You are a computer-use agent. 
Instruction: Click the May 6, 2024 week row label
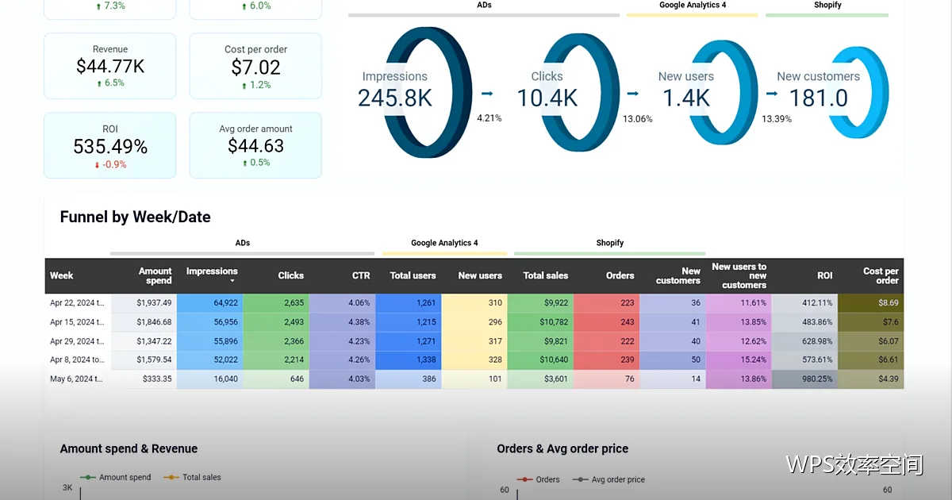(x=77, y=379)
